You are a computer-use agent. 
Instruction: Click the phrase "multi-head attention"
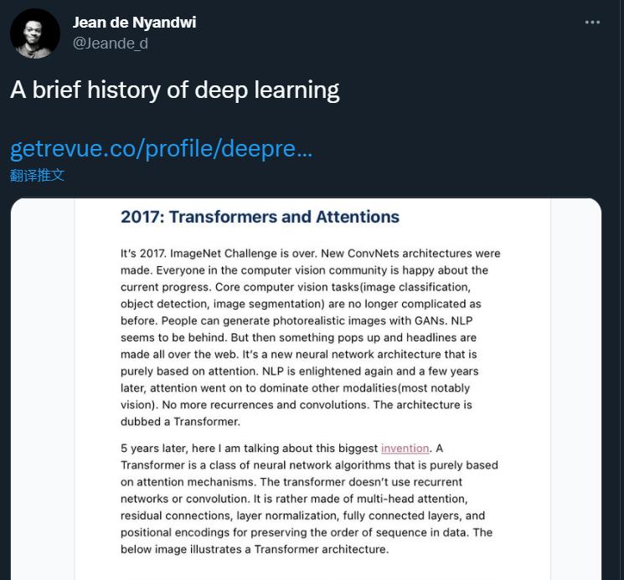click(x=405, y=499)
